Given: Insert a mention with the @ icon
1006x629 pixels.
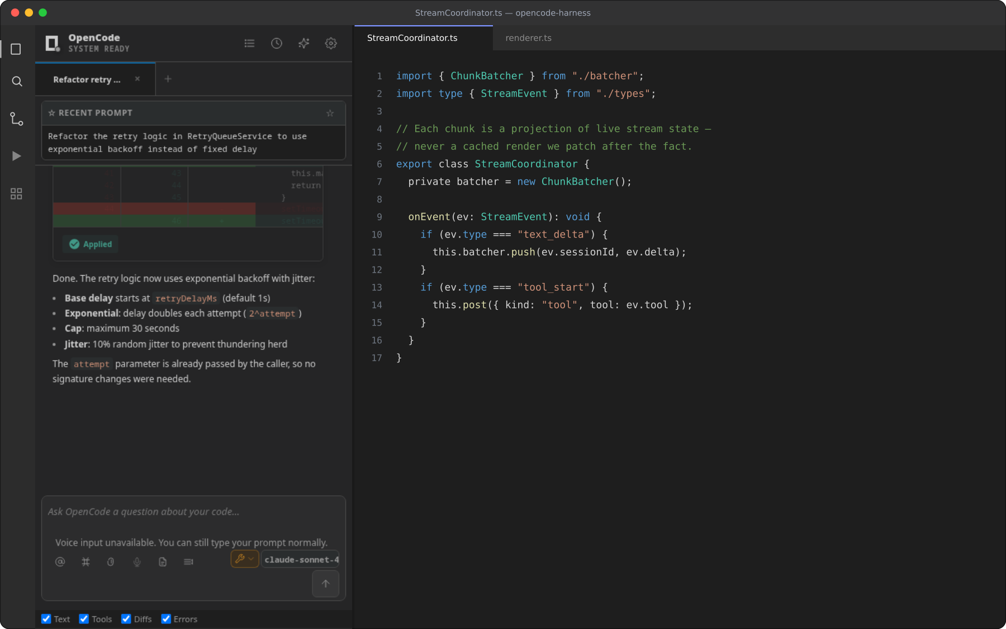Looking at the screenshot, I should [x=60, y=561].
